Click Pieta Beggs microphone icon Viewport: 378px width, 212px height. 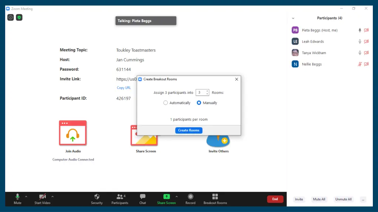click(x=360, y=30)
